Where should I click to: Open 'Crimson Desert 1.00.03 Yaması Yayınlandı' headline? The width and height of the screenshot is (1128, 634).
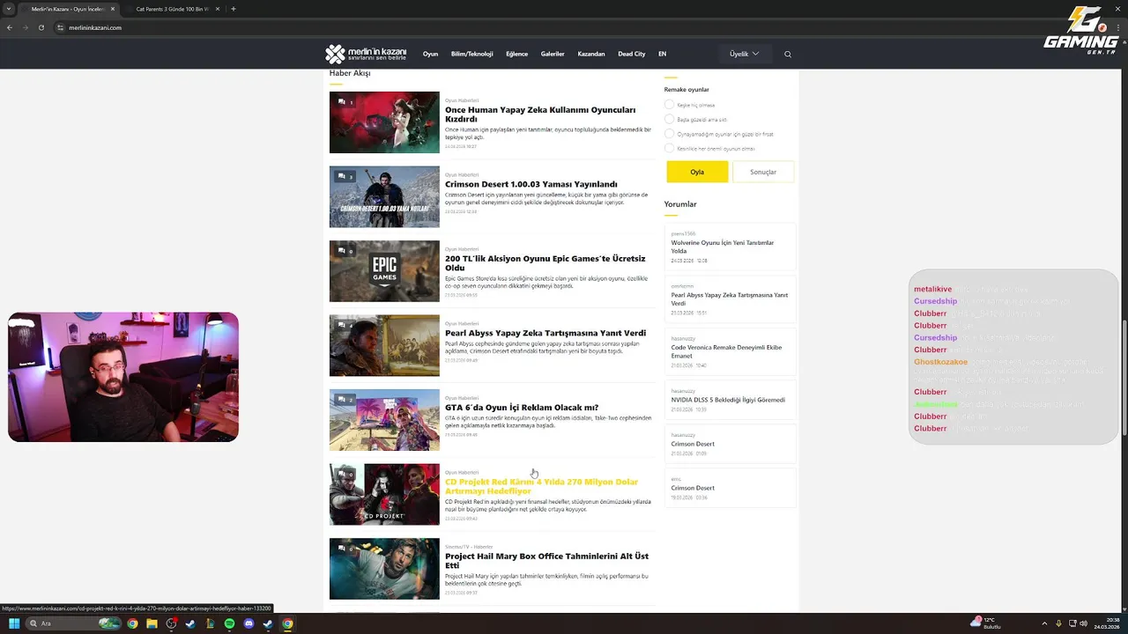531,184
